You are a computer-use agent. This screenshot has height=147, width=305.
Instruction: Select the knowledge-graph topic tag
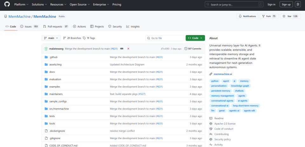point(240,86)
